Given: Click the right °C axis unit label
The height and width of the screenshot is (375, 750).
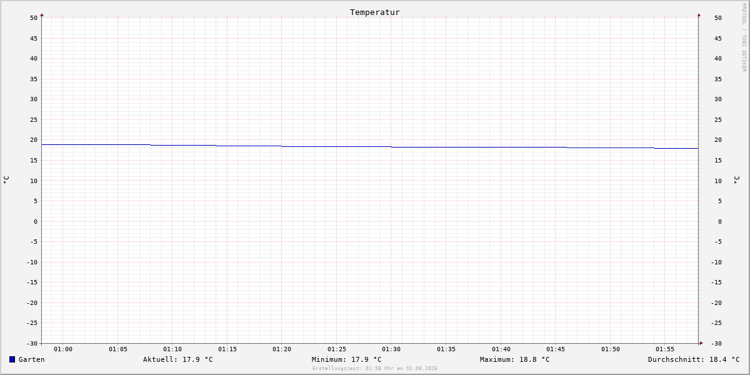Looking at the screenshot, I should tap(736, 179).
